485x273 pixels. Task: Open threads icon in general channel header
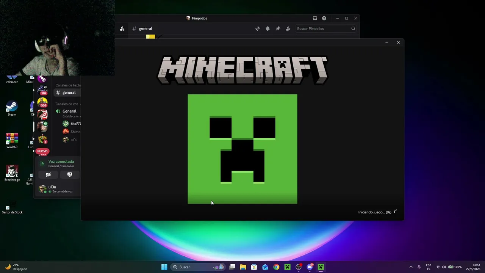(x=258, y=28)
